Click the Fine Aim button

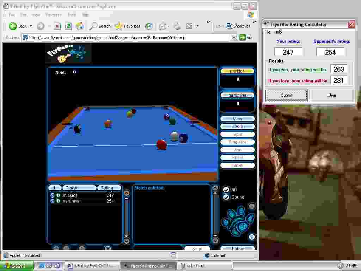(x=237, y=142)
